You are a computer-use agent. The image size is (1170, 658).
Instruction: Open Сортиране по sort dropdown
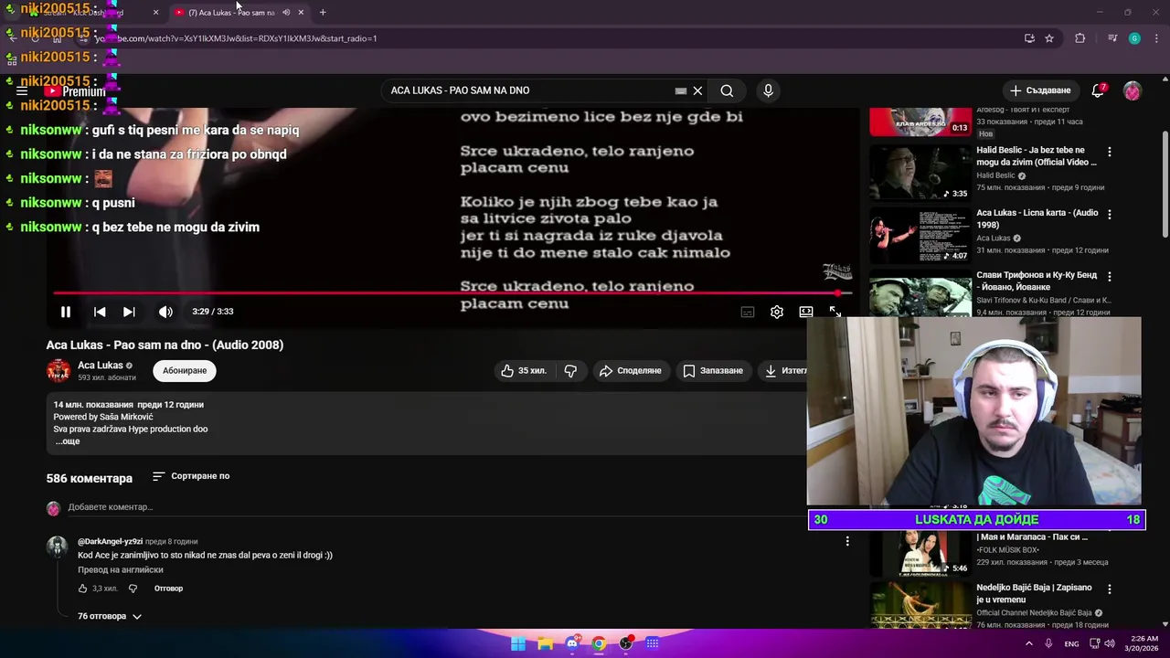click(x=191, y=476)
